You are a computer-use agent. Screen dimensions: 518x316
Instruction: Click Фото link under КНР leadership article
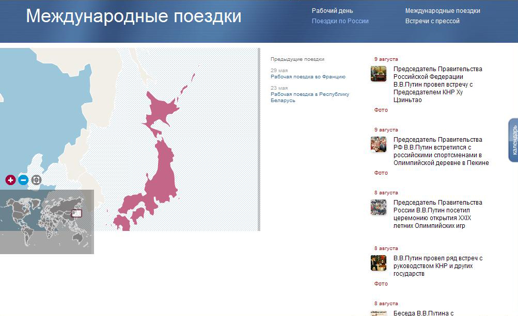(381, 284)
